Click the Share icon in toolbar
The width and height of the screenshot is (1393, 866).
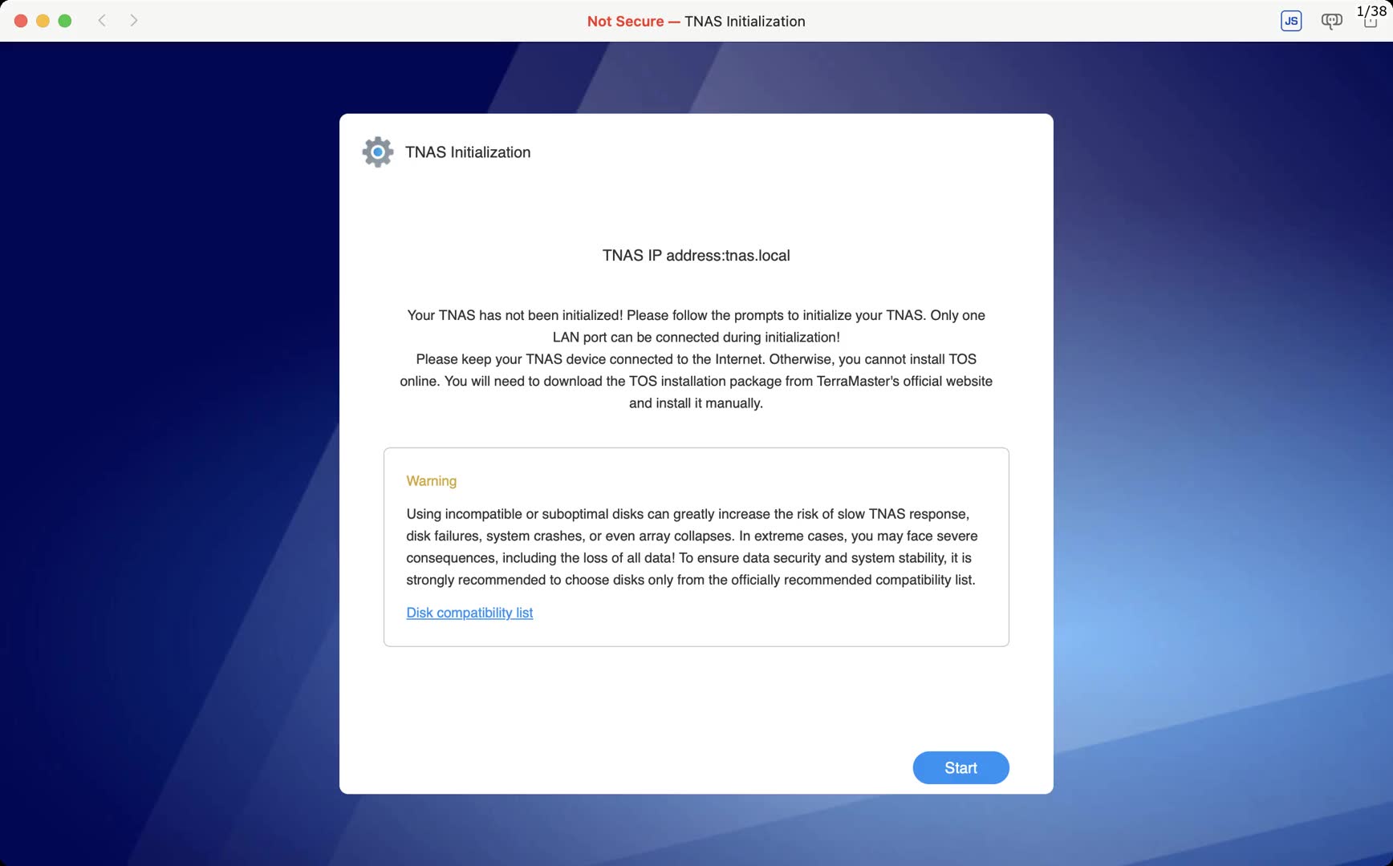pyautogui.click(x=1371, y=22)
